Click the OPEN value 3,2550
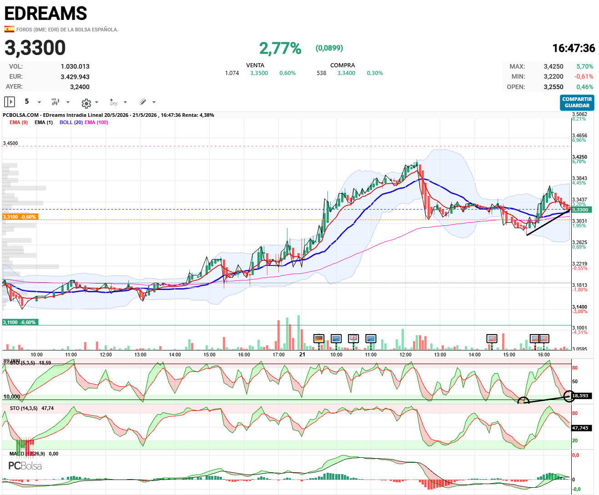The image size is (599, 495). pyautogui.click(x=554, y=87)
